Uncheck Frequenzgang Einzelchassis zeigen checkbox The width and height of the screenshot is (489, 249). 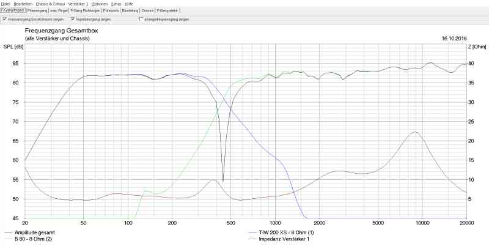[x=4, y=19]
